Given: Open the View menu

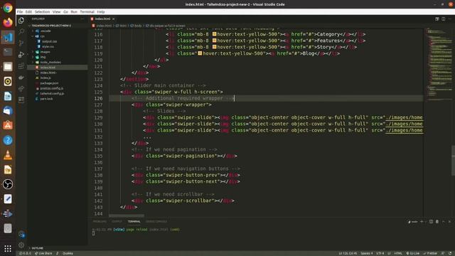Looking at the screenshot, I should coord(57,12).
